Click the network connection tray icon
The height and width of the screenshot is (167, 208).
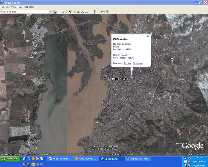(185, 158)
